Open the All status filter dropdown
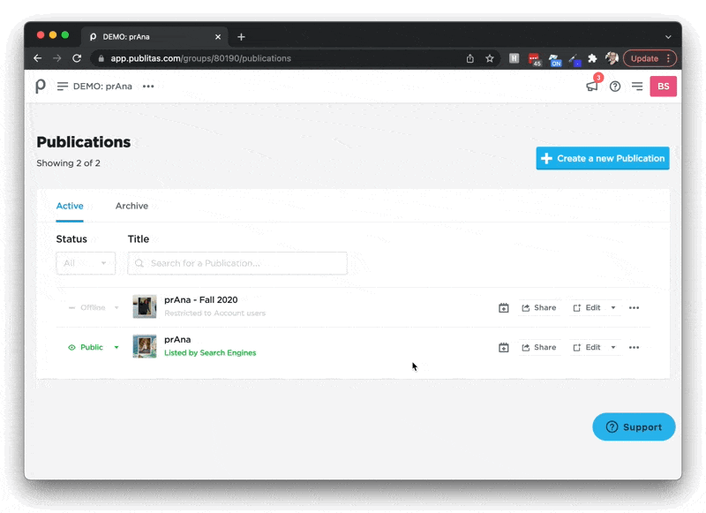Viewport: 706px width, 513px height. pos(86,262)
